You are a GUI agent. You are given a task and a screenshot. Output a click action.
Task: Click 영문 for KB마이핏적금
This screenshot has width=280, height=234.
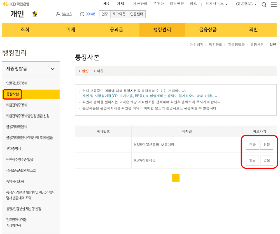click(267, 160)
